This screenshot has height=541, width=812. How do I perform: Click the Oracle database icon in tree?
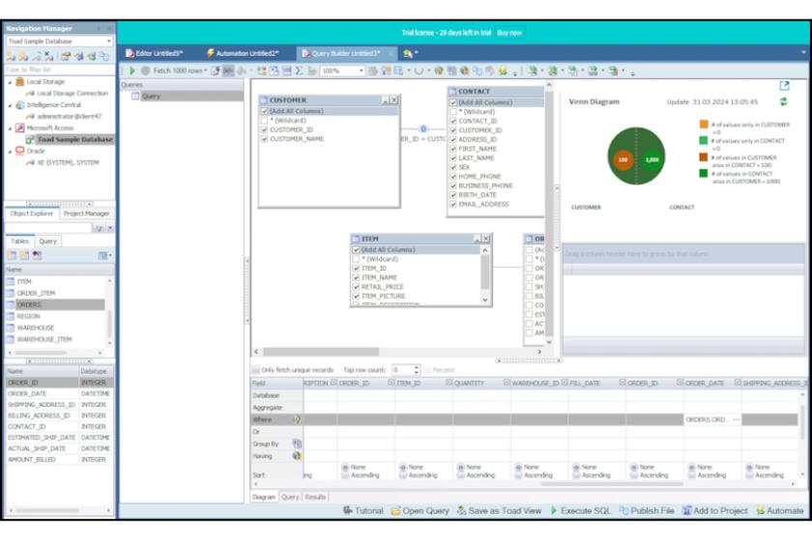tap(19, 151)
